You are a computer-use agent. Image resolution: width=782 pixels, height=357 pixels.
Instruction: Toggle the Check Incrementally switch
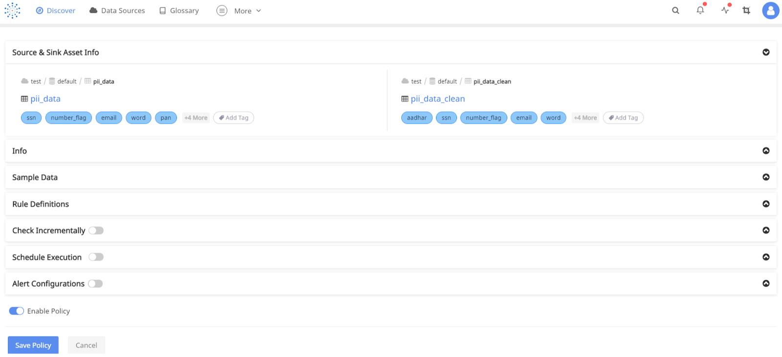96,231
